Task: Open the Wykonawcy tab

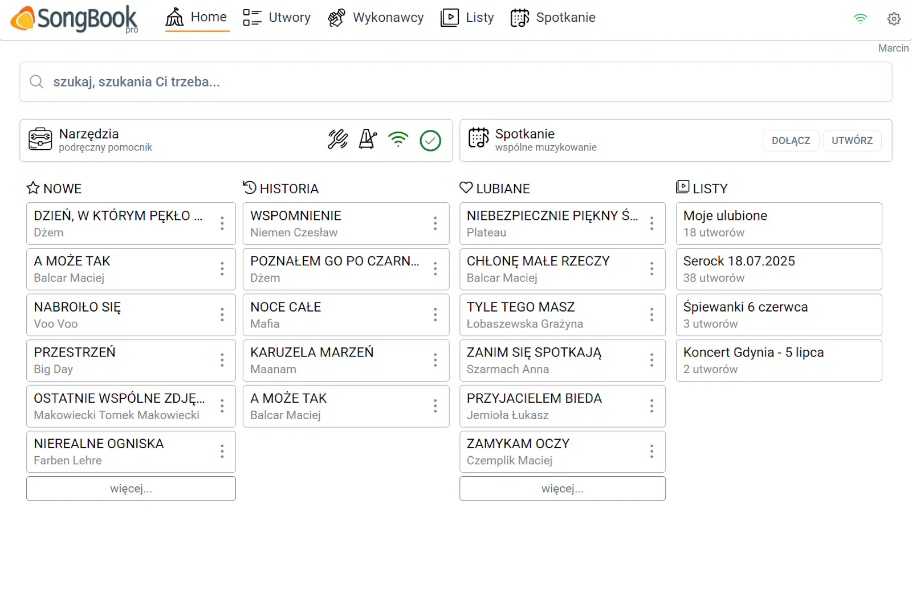Action: [376, 18]
